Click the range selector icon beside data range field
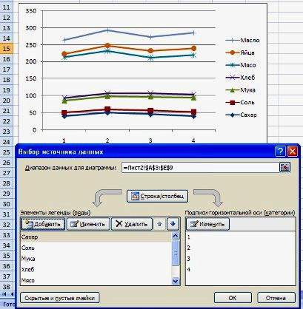Viewport: 303px width, 309px height. [284, 168]
